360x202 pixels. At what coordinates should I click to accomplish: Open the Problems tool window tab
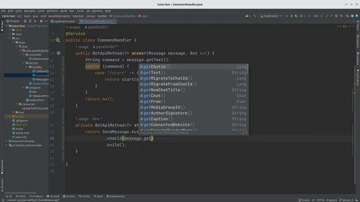coord(36,196)
